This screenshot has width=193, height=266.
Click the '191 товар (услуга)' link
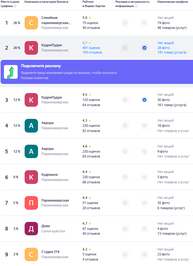[172, 53]
